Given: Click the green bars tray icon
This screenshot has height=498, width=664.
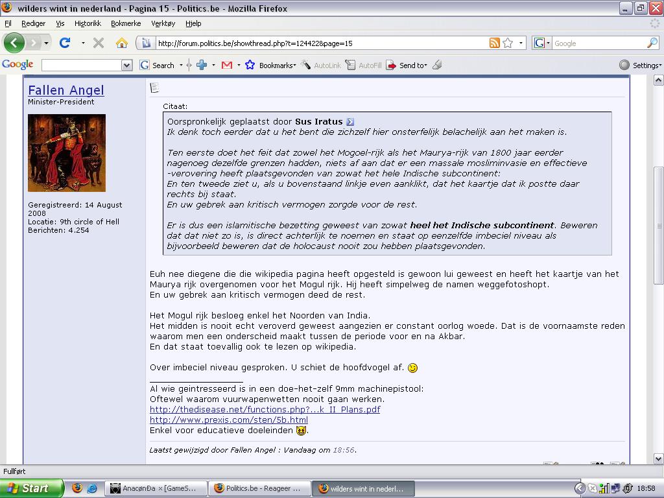Looking at the screenshot, I should pos(604,488).
